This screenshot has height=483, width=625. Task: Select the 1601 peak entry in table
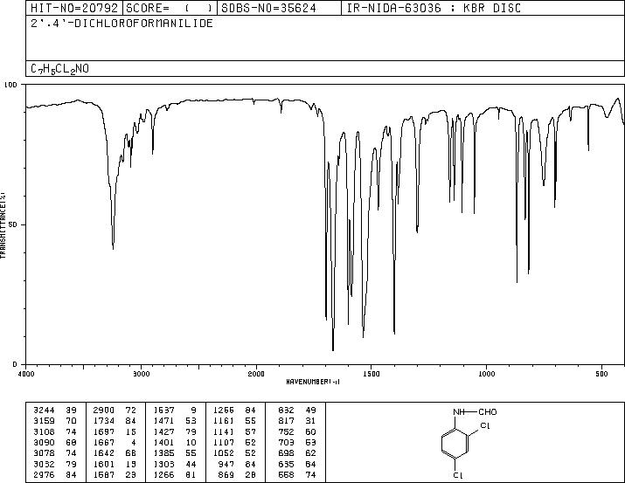[x=115, y=465]
